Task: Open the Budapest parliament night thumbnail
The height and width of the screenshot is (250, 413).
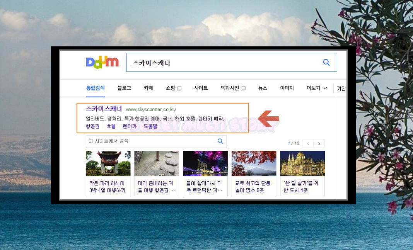Action: click(302, 163)
